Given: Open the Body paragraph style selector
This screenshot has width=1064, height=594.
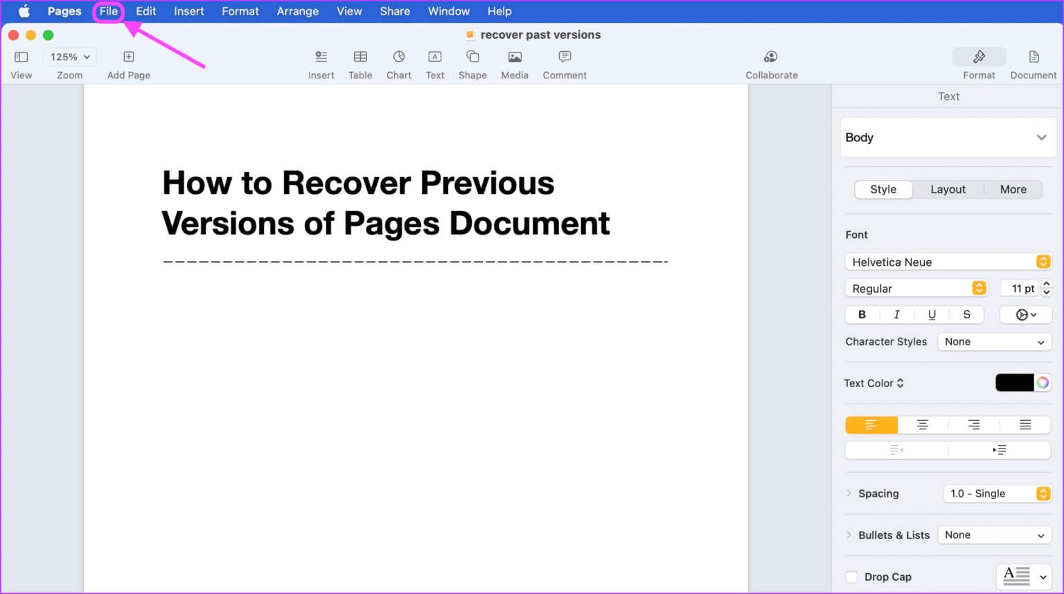Looking at the screenshot, I should [946, 138].
